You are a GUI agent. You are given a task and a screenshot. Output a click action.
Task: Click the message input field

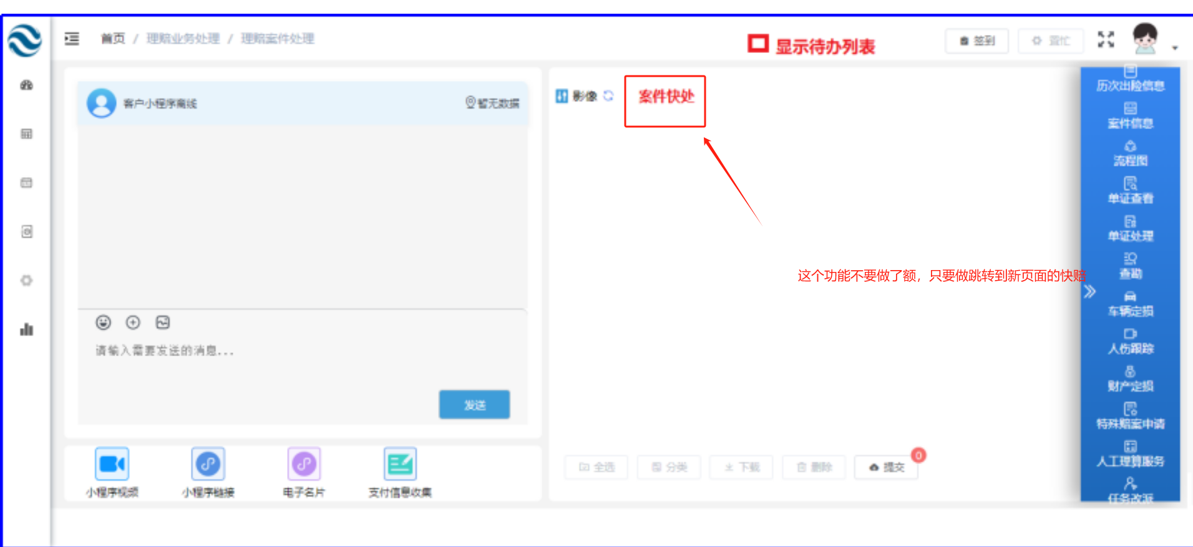303,362
